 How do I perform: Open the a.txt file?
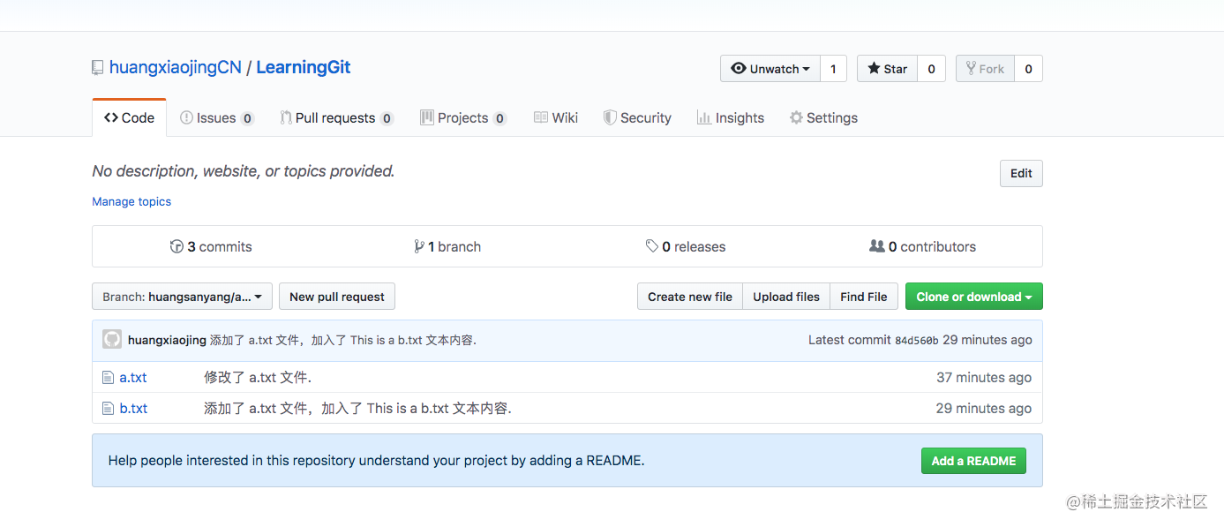pos(133,377)
